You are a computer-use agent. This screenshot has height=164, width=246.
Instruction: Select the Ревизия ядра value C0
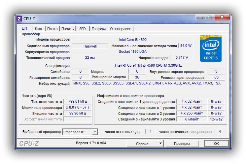coord(216,77)
